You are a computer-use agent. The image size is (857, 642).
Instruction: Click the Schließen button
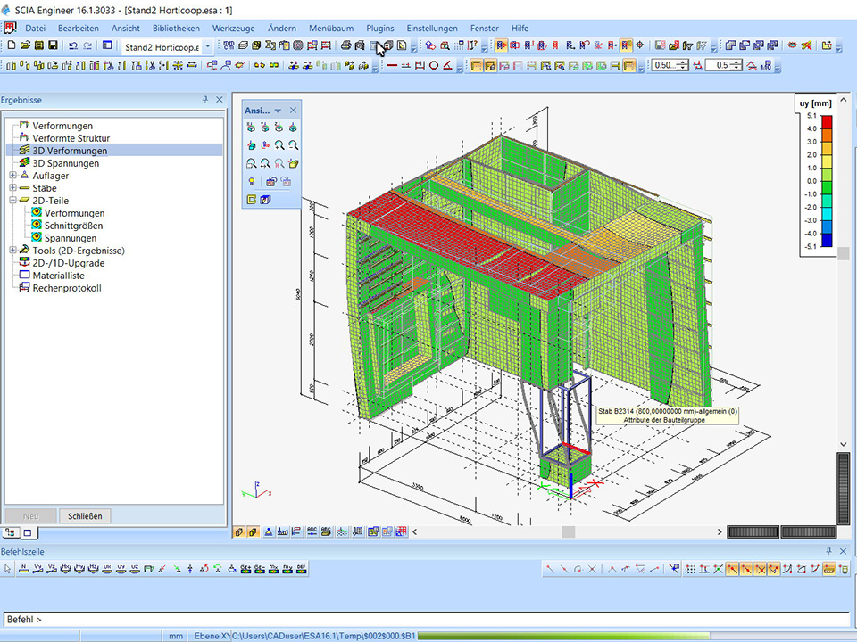point(86,515)
